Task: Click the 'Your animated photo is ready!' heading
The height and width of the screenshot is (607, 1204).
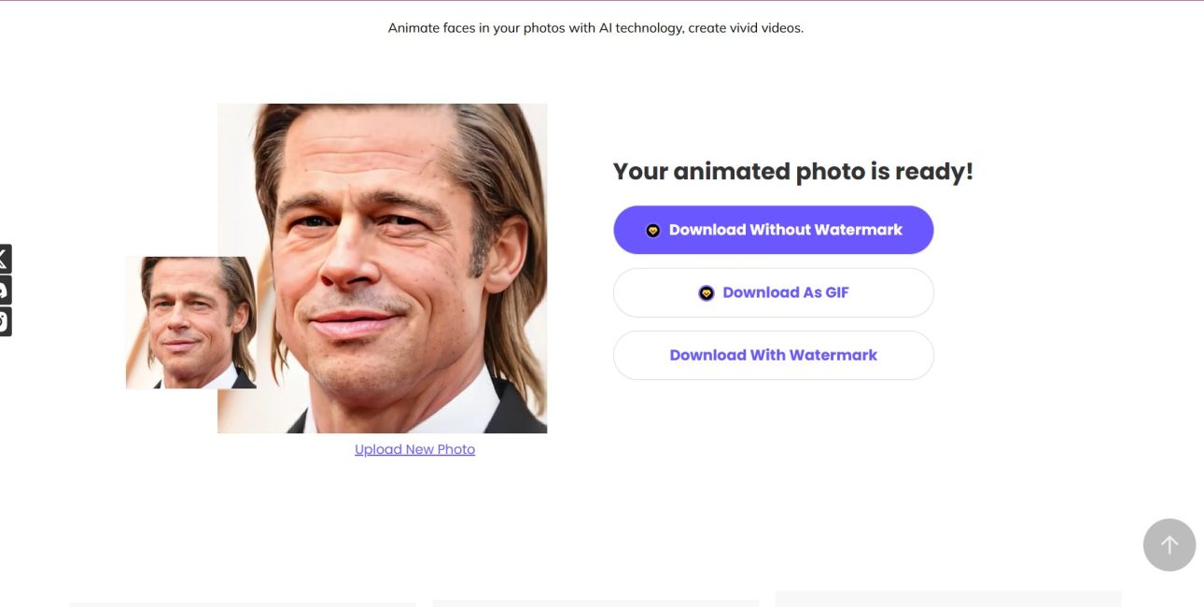Action: click(x=792, y=172)
